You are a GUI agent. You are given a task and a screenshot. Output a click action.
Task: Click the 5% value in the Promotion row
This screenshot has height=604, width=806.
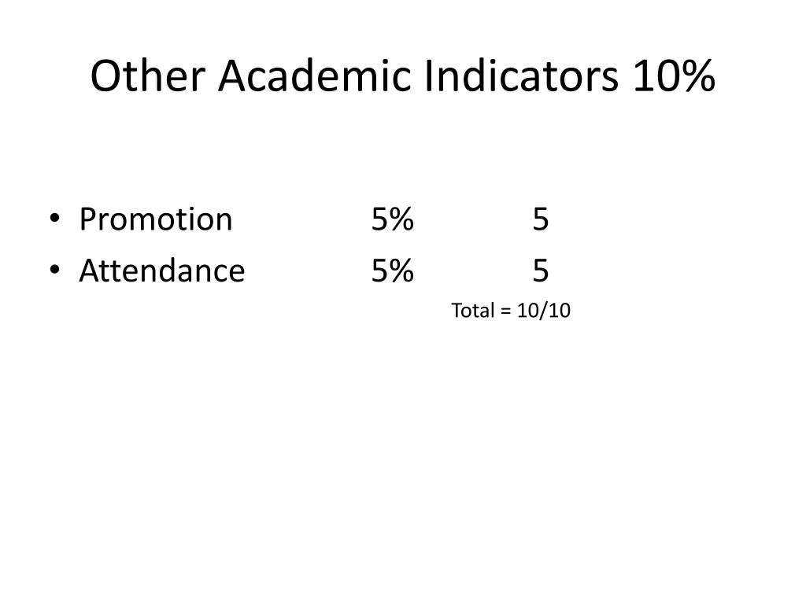click(x=392, y=219)
